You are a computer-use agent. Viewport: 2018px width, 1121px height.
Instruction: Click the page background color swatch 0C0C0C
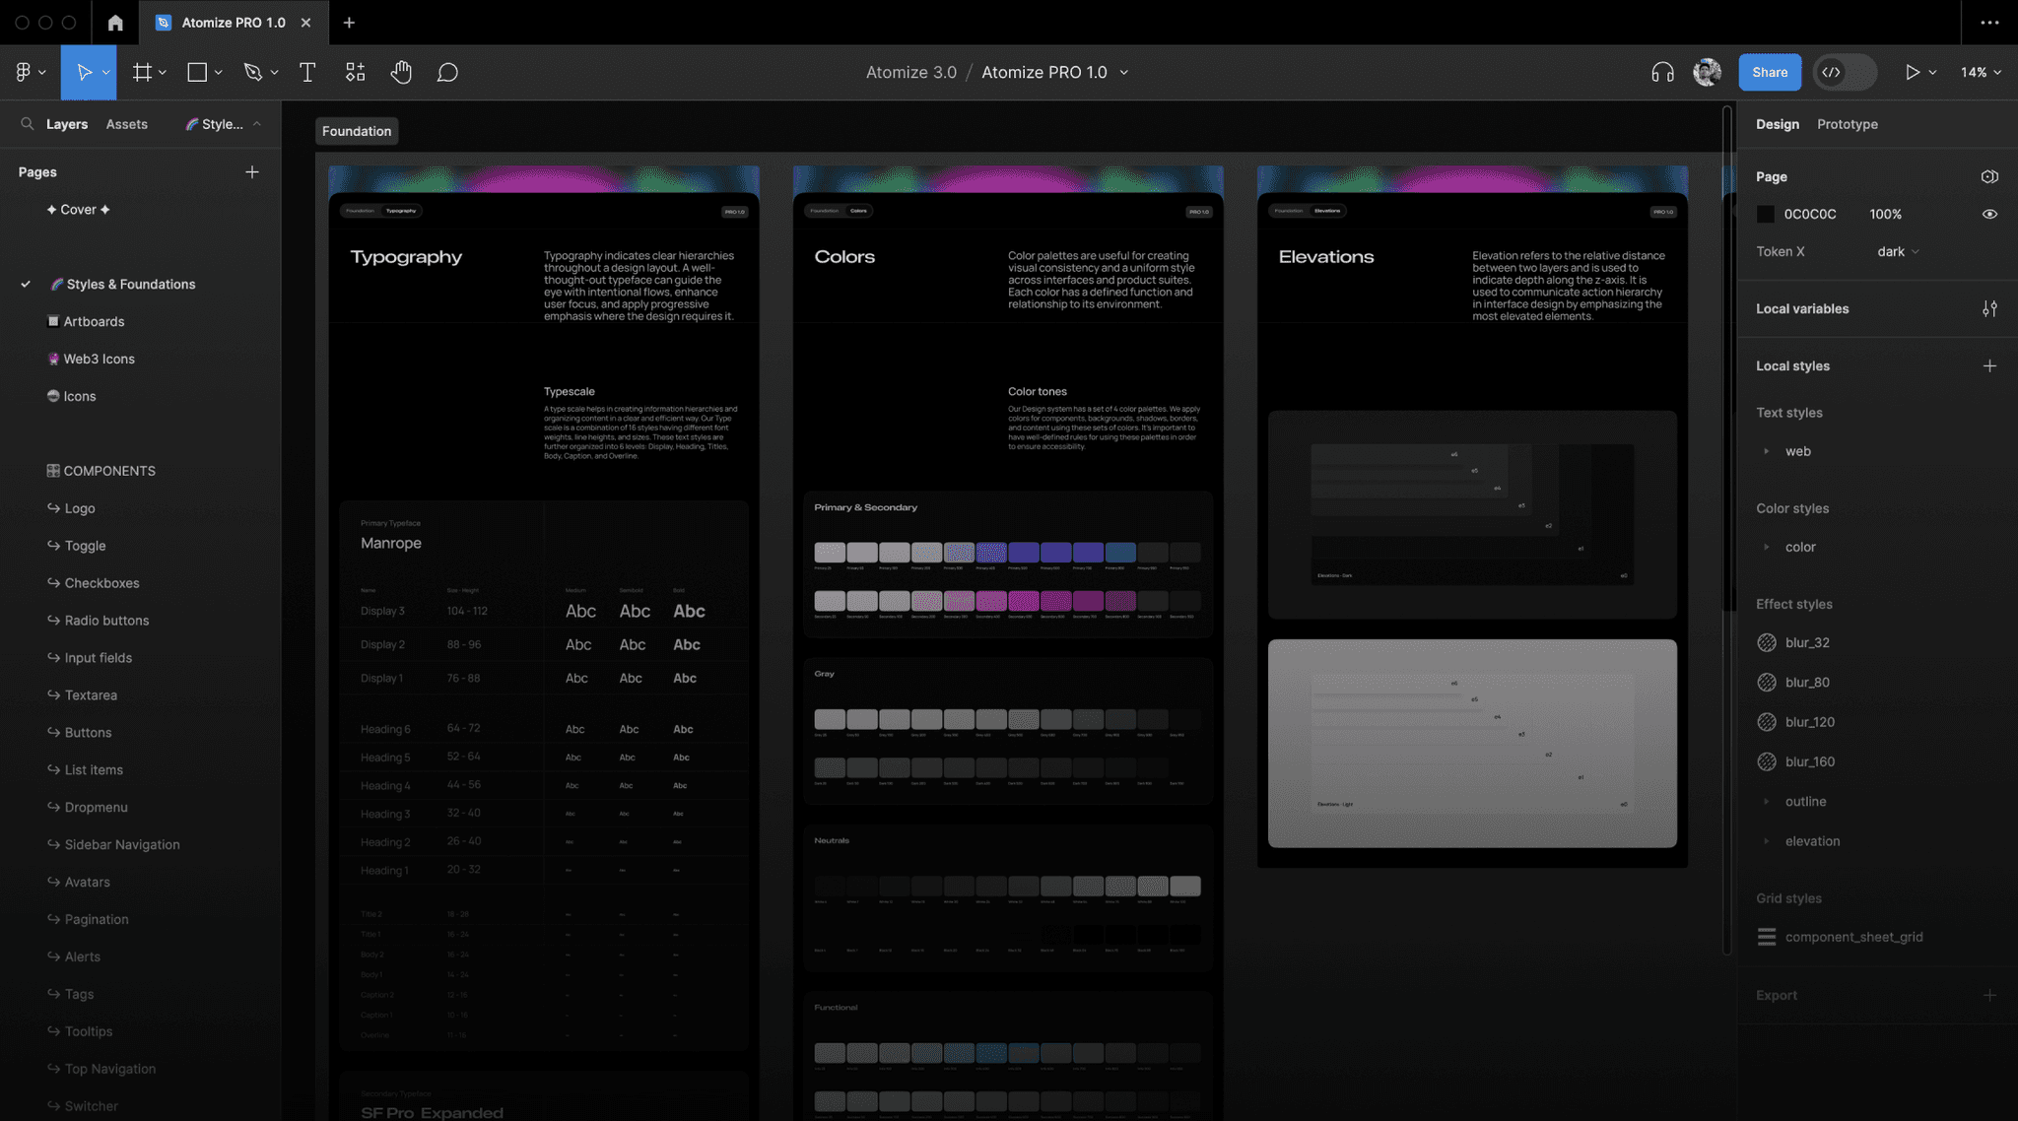[1765, 214]
